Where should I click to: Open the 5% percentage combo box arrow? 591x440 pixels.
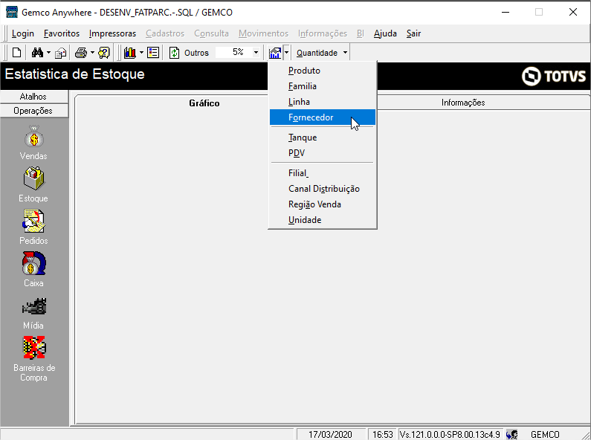(x=256, y=52)
